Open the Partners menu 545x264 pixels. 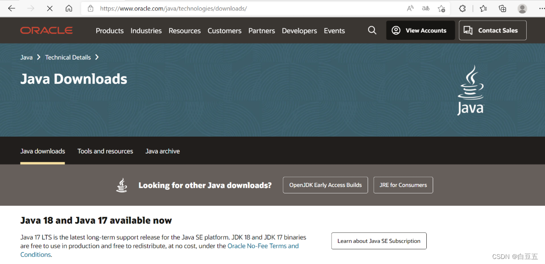pyautogui.click(x=262, y=31)
